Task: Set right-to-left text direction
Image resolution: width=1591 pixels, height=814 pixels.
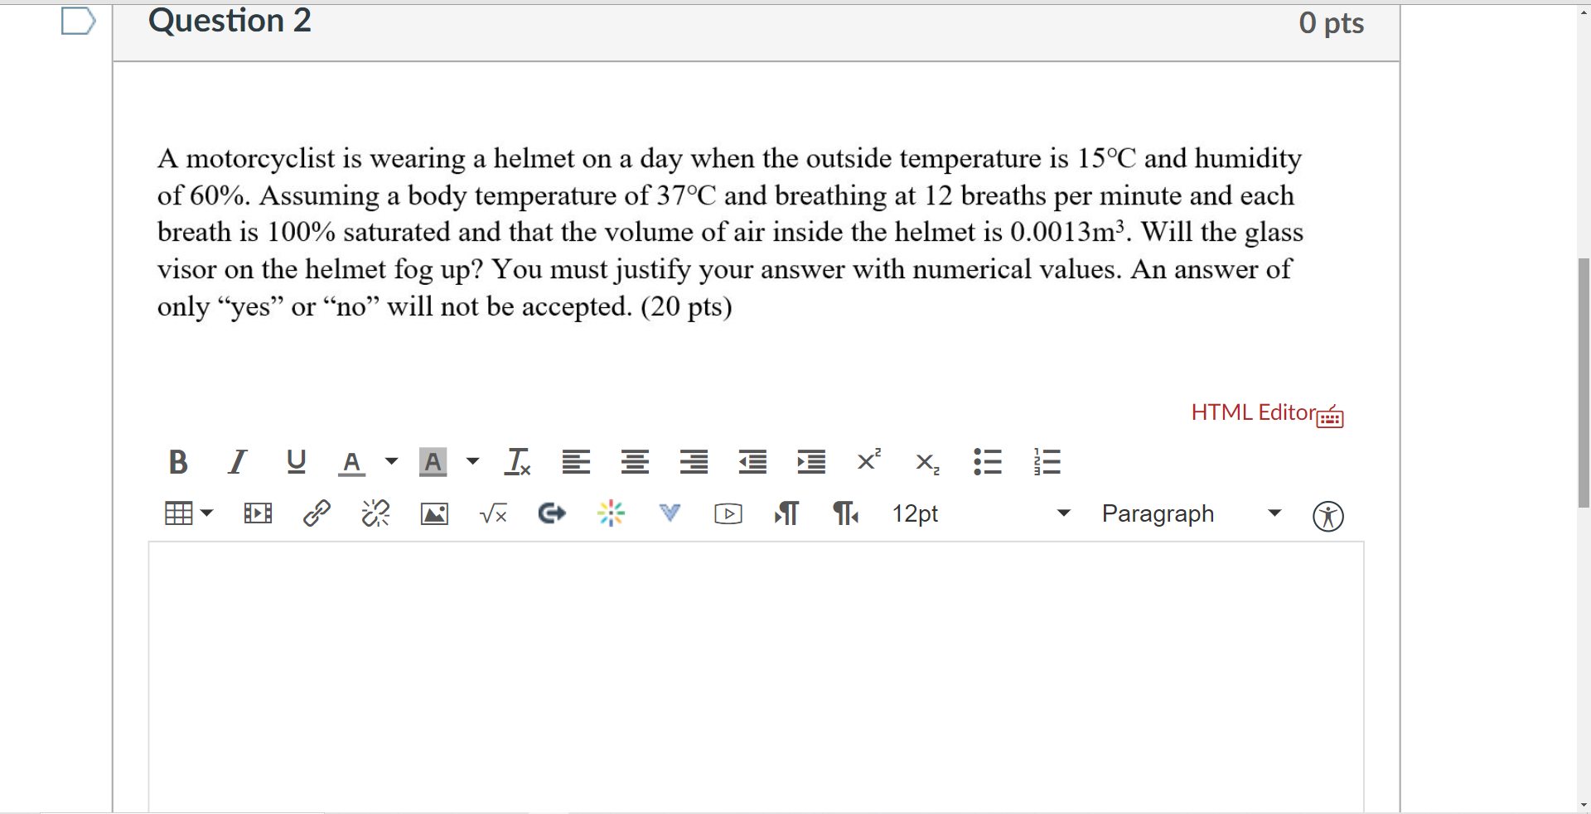Action: point(845,513)
